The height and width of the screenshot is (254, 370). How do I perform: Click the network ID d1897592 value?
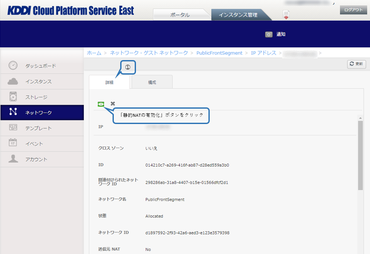point(188,233)
